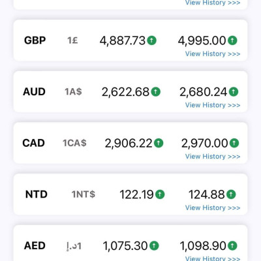The height and width of the screenshot is (261, 261).
Task: Open View History for AED
Action: coord(213,258)
